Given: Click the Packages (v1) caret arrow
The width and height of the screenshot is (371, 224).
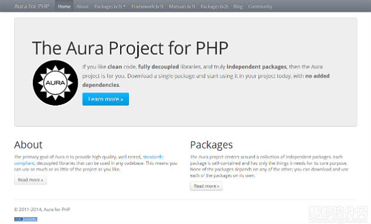Looking at the screenshot, I should point(124,6).
